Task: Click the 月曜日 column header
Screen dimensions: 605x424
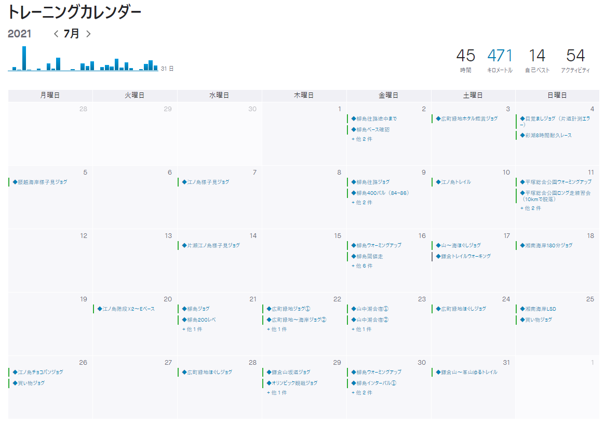Action: 50,96
